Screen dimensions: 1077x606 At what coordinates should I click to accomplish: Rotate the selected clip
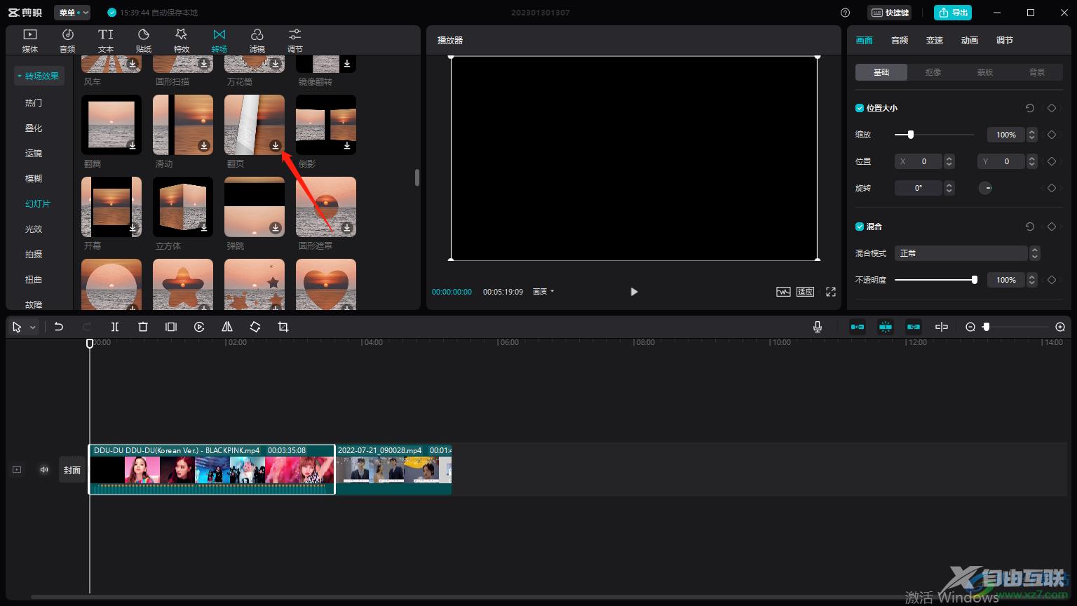pos(255,327)
